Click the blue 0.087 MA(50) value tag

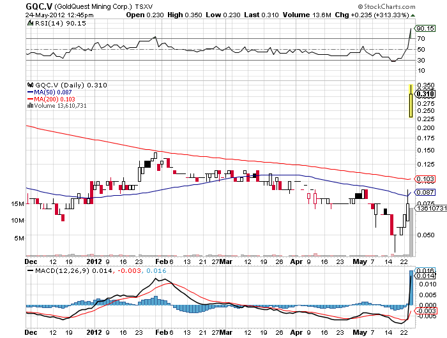click(x=425, y=192)
